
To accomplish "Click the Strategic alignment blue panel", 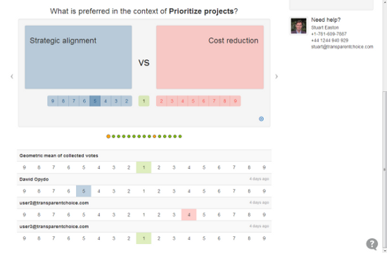I will click(x=78, y=57).
